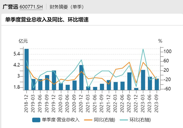Image resolution: width=183 pixels, height=128 pixels.
Task: Click the teal 环比 legend line marker
Action: click(x=124, y=120)
